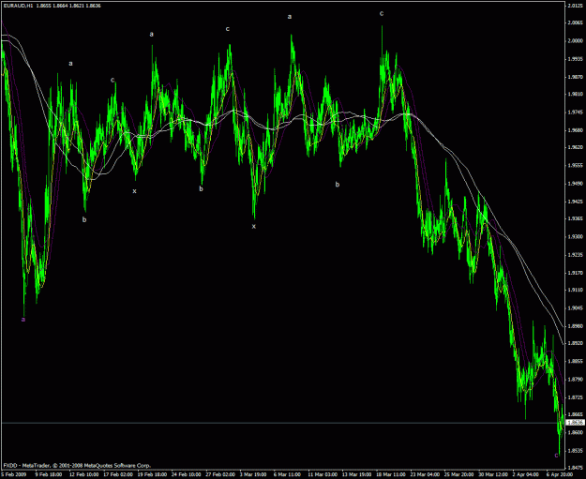Screen dimensions: 586x479
Task: Click the 1.8980 price axis label
Action: point(575,326)
